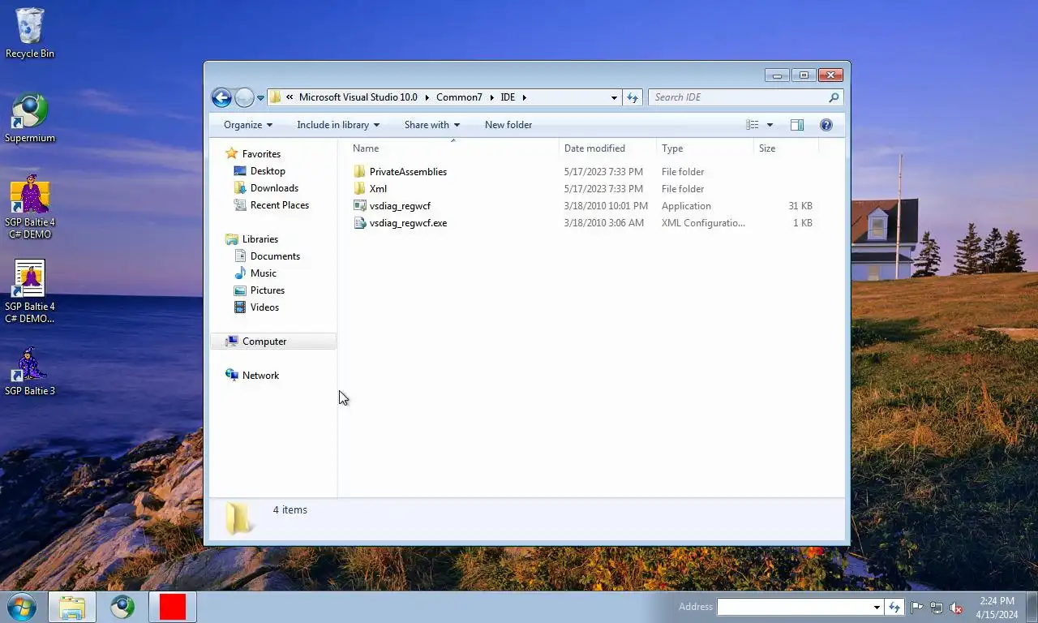This screenshot has height=623, width=1038.
Task: Click the vsdiag_regwcf application icon
Action: pos(360,206)
